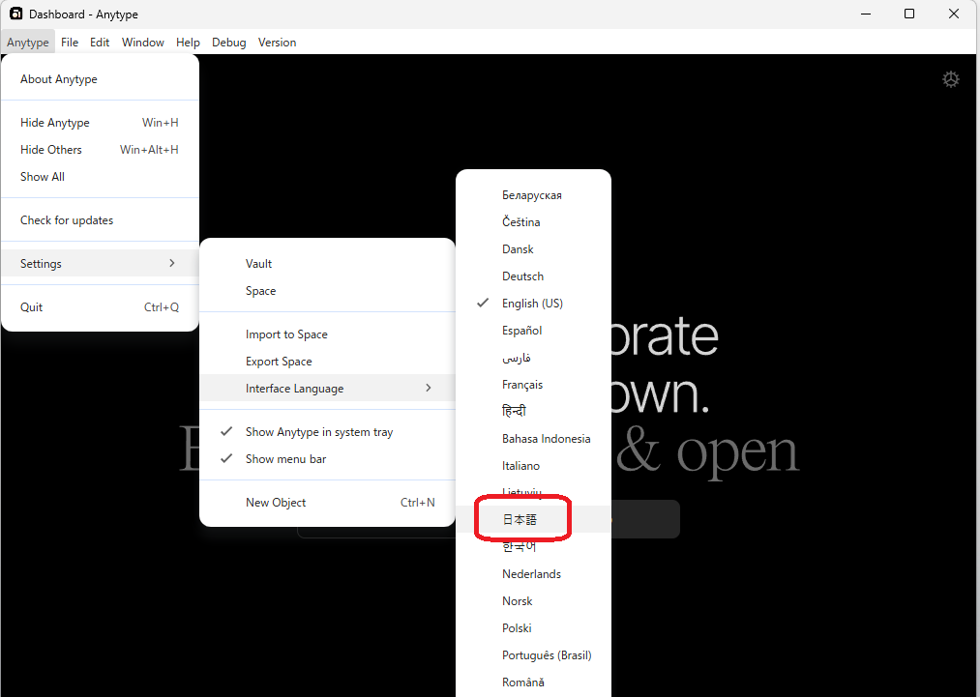Choose Hide Others
980x697 pixels.
coord(100,150)
